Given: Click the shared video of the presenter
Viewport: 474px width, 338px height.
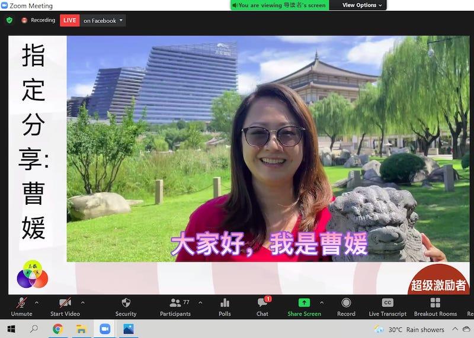Looking at the screenshot, I should click(267, 148).
